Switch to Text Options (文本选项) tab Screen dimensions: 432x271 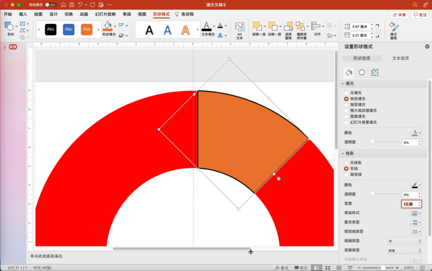point(400,58)
